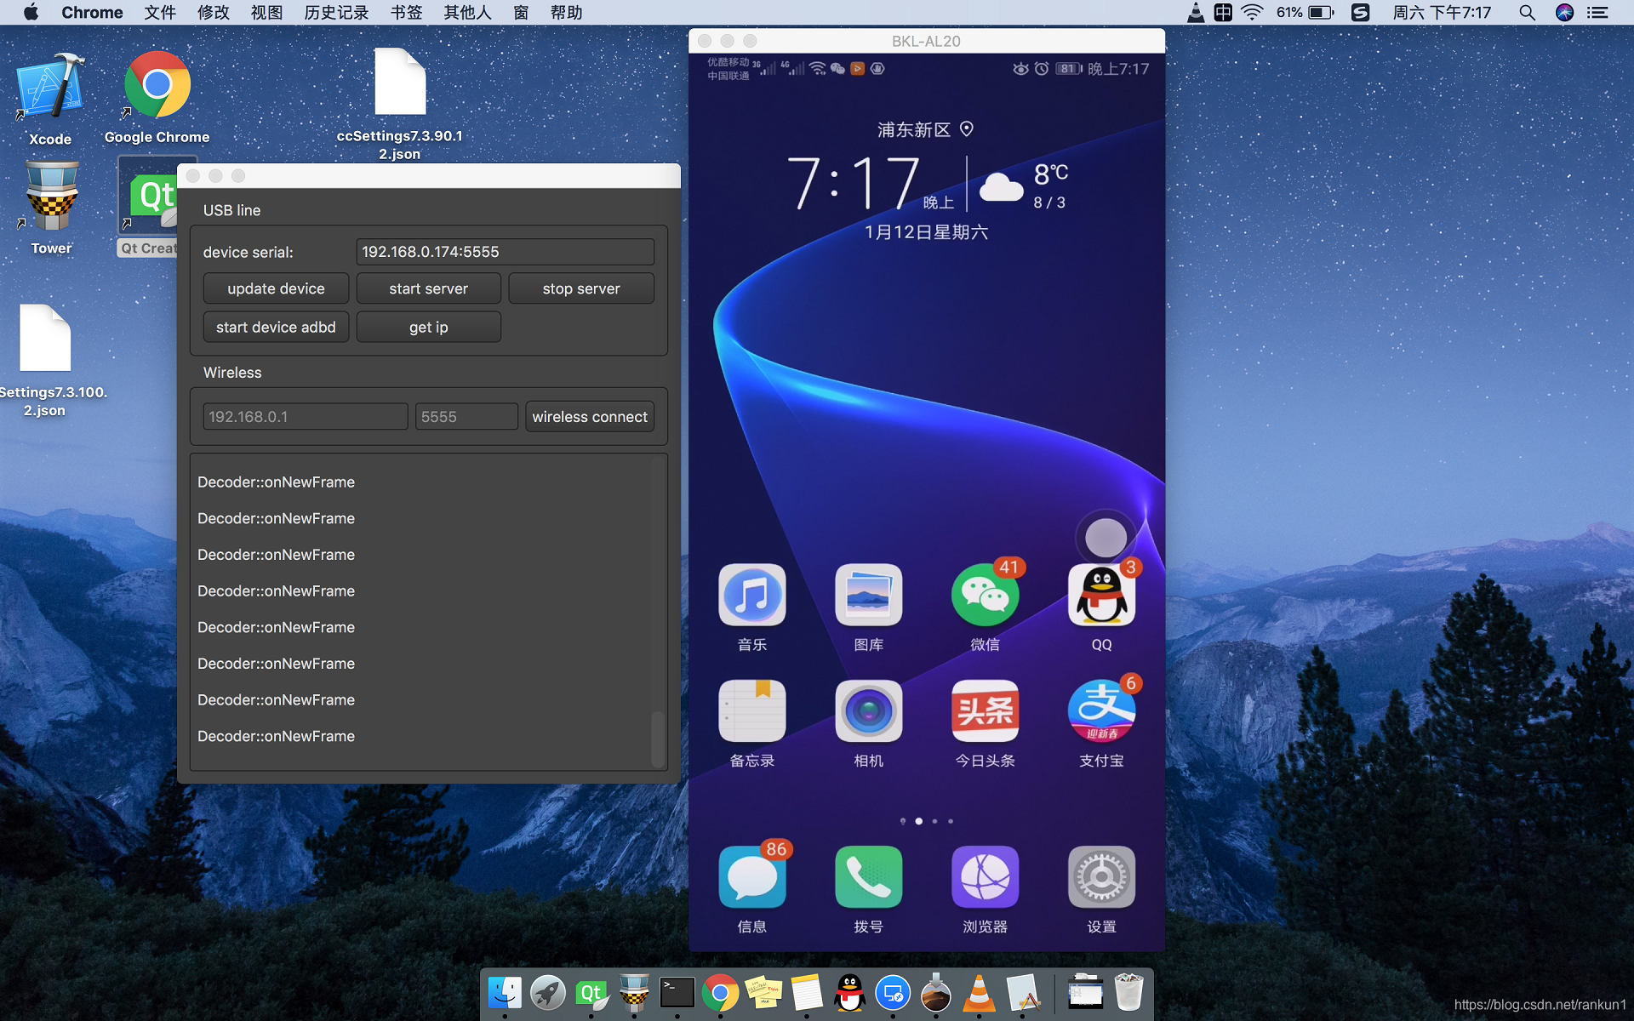Edit the IP address input field
This screenshot has width=1634, height=1021.
click(304, 416)
